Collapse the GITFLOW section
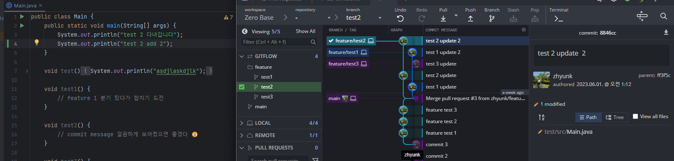674x161 pixels. tap(242, 56)
